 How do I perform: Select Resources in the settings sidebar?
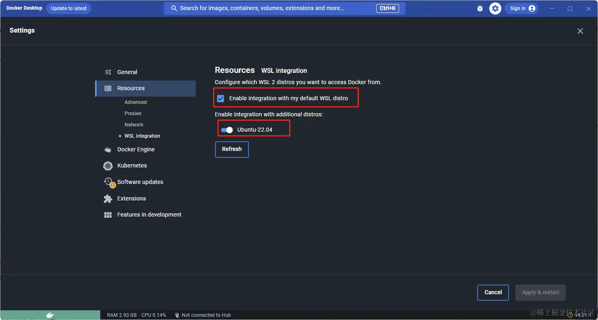tap(145, 89)
